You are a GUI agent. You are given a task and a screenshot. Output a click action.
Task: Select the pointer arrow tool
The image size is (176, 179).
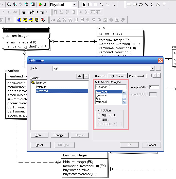pos(84,5)
